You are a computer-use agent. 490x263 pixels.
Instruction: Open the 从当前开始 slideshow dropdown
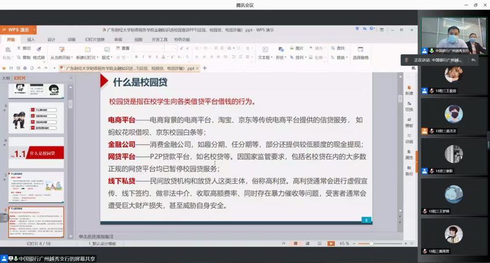pyautogui.click(x=61, y=58)
